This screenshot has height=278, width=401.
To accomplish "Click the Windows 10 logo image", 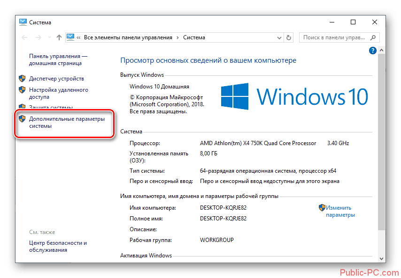I will coord(294,96).
